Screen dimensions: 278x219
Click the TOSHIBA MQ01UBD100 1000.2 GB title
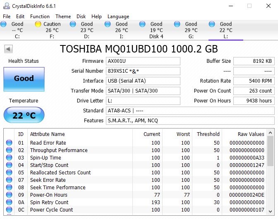(139, 49)
